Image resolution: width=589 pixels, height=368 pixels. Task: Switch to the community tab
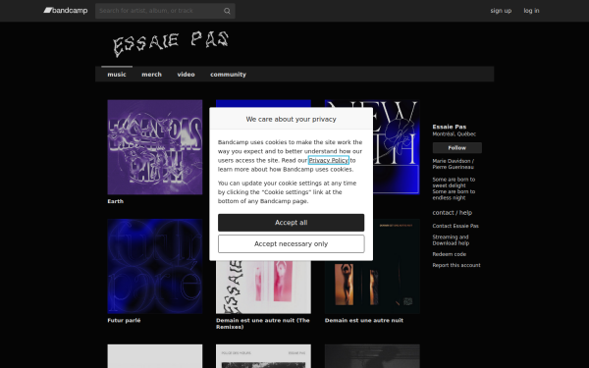[x=228, y=75]
